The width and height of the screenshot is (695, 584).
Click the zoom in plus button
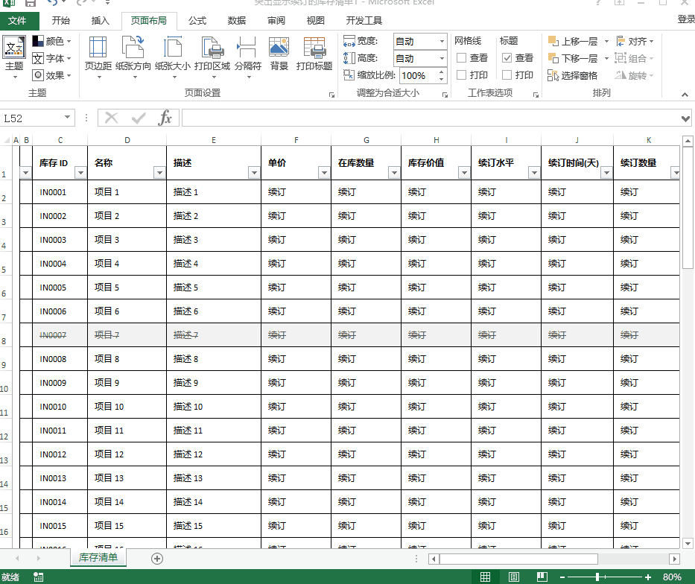(x=648, y=577)
